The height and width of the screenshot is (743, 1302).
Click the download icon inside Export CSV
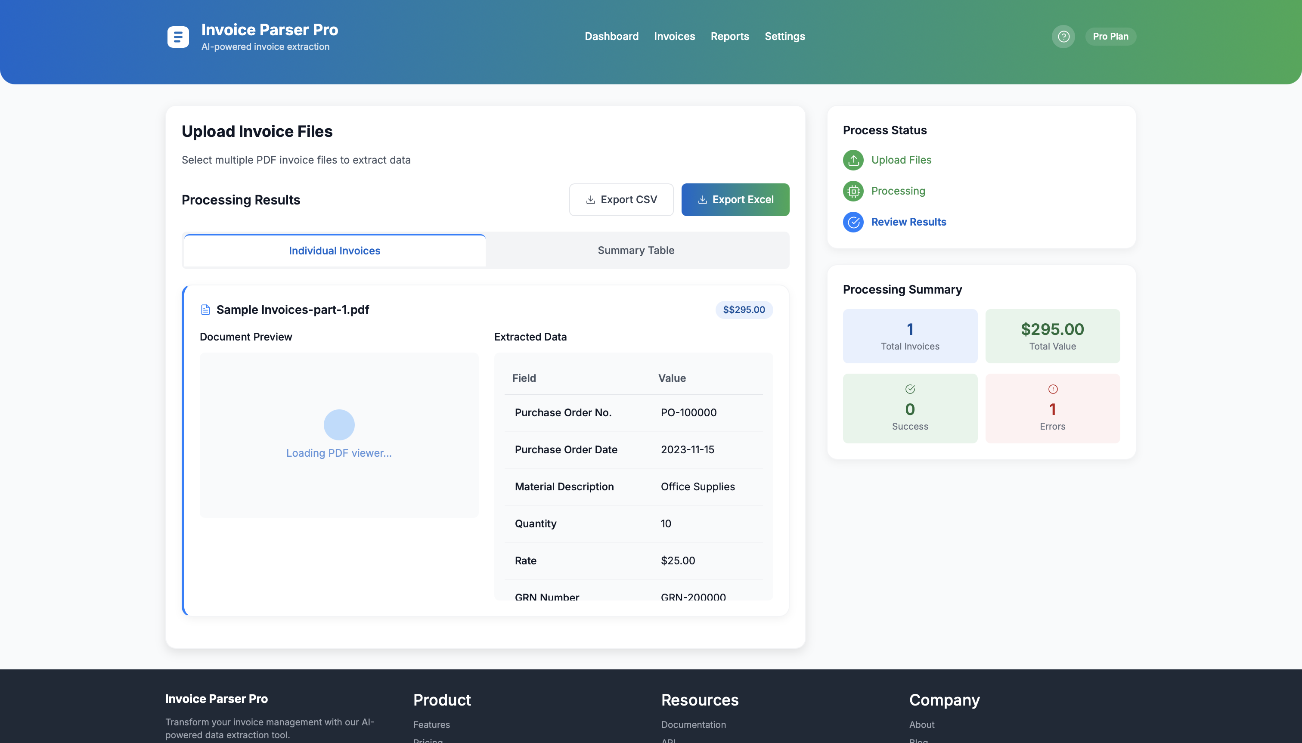[591, 200]
